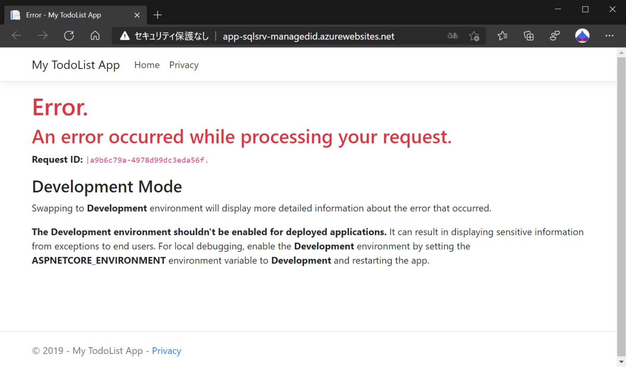This screenshot has height=367, width=626.
Task: Open a new tab with the plus button
Action: 158,15
